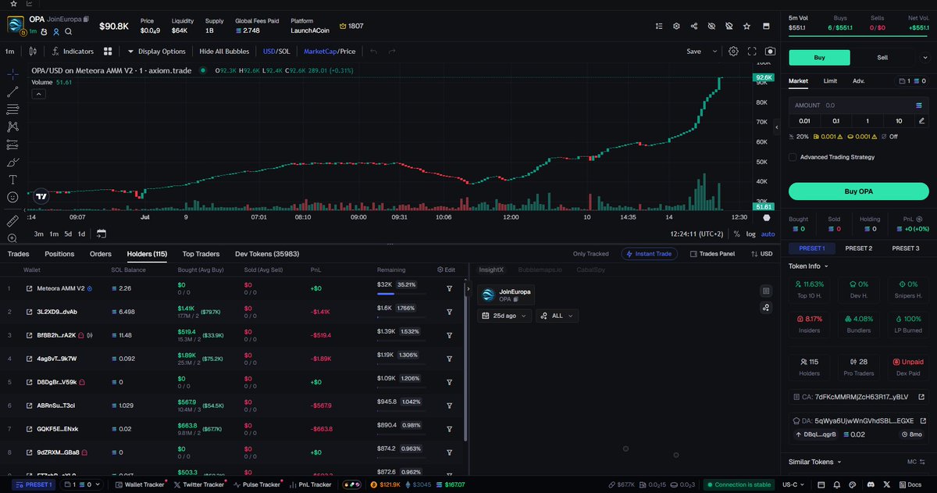Click the candlestick chart type icon
The height and width of the screenshot is (493, 937).
point(32,52)
